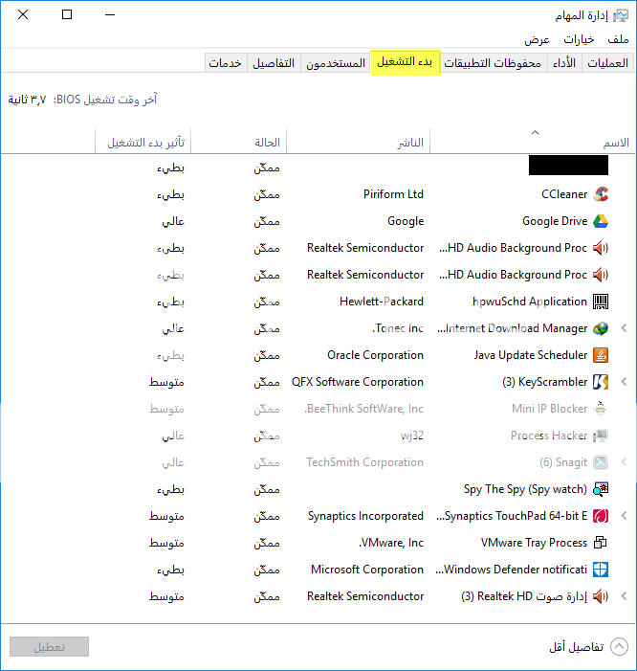Click the Mini IP Blocker icon

pyautogui.click(x=601, y=409)
